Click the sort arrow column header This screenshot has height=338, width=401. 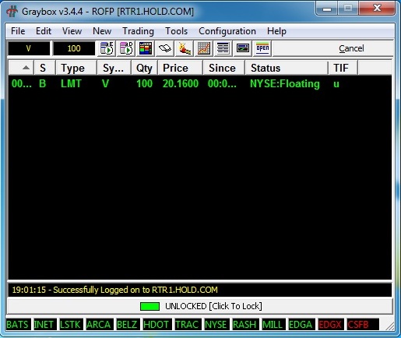click(x=21, y=68)
